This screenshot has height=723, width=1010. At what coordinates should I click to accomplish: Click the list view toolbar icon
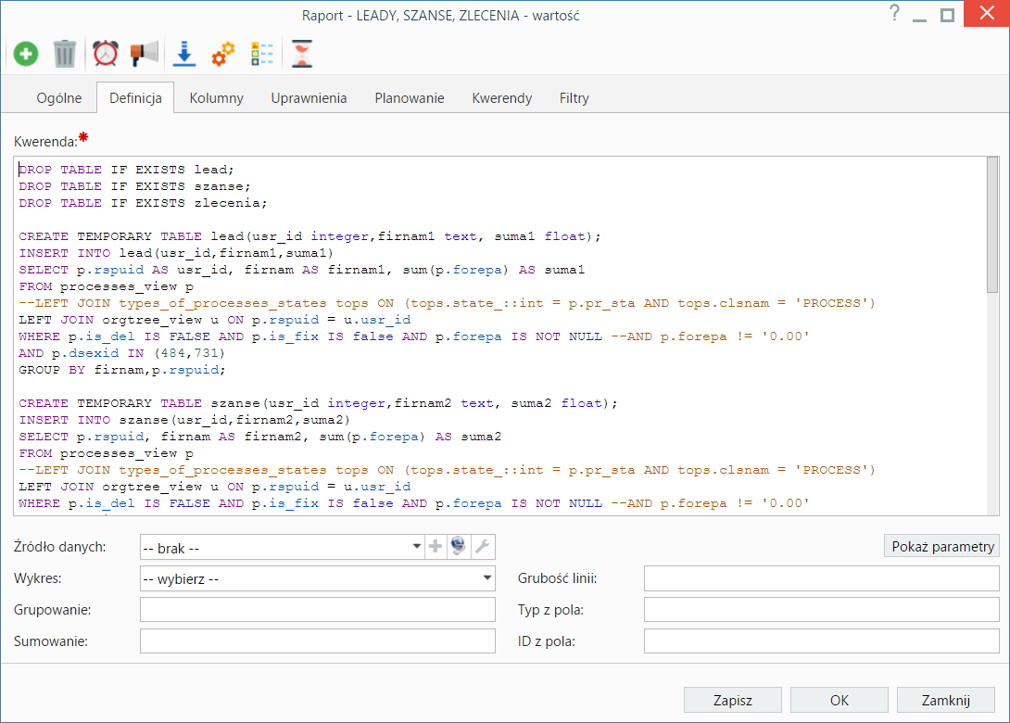262,54
